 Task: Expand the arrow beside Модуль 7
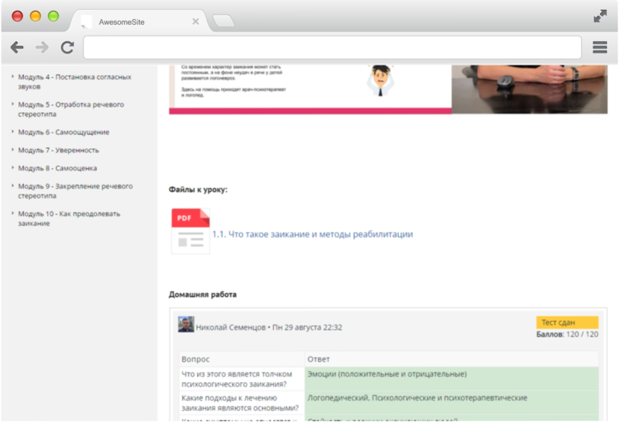12,150
